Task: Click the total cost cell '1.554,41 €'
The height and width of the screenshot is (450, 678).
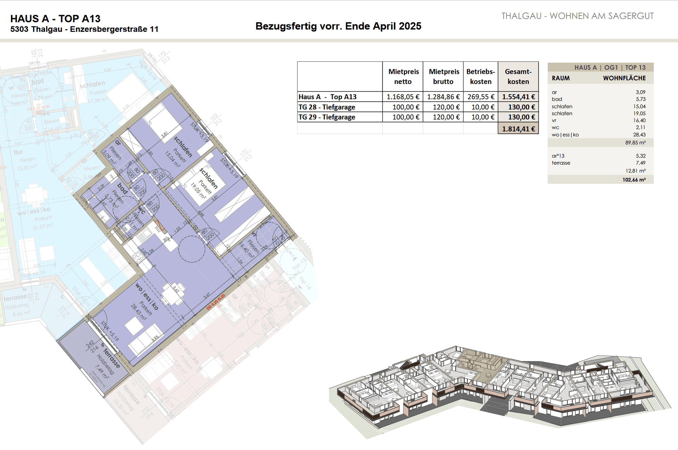Action: point(518,97)
